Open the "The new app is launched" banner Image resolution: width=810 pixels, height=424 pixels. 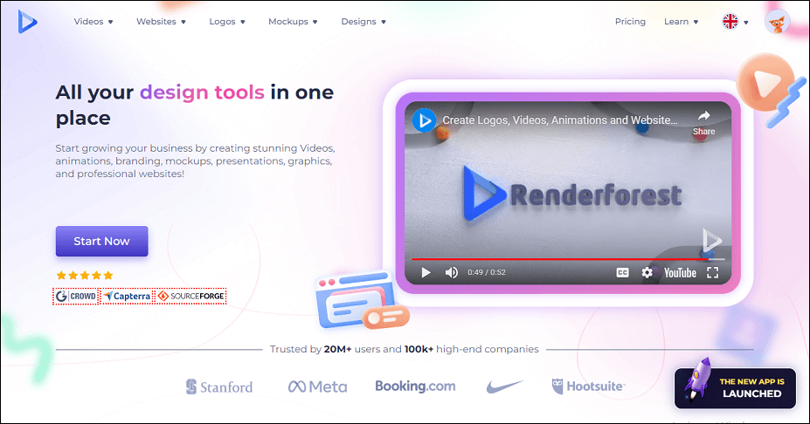tap(735, 387)
